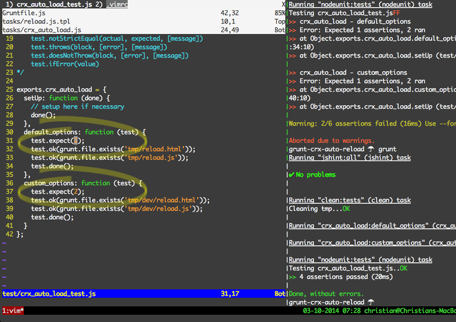This screenshot has width=456, height=322.
Task: Click the green "No problems" text
Action: point(316,175)
